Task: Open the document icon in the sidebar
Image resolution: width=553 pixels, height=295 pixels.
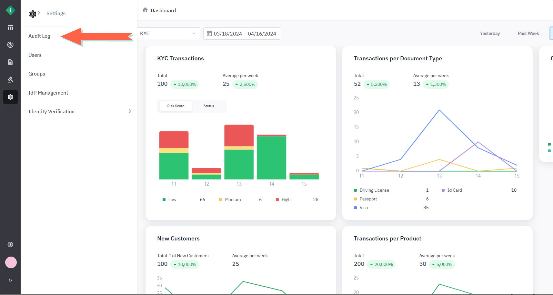Action: pos(10,62)
